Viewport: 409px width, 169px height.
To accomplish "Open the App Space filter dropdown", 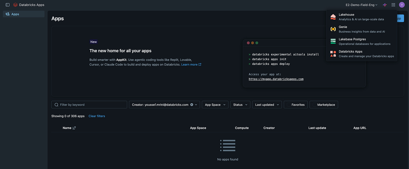I will (x=215, y=105).
